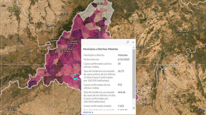Click total cases value 7.225
Image resolution: width=206 pixels, height=115 pixels.
pyautogui.click(x=121, y=106)
